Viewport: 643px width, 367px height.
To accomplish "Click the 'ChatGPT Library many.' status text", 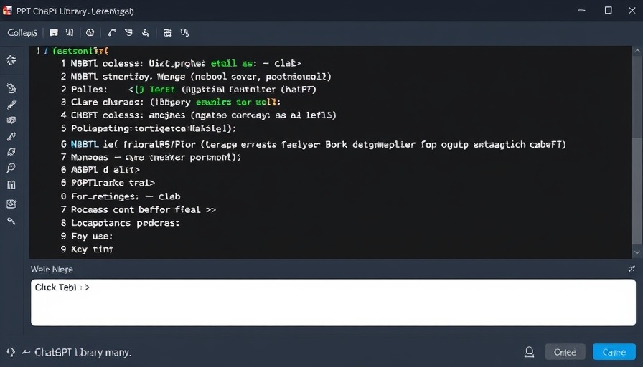I will pyautogui.click(x=83, y=352).
